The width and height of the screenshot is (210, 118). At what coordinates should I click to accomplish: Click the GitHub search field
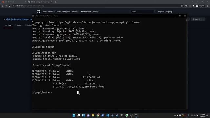tap(143, 12)
